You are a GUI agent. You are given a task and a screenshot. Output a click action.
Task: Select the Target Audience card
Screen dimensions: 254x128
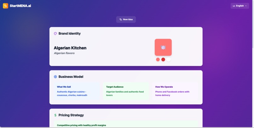(126, 91)
